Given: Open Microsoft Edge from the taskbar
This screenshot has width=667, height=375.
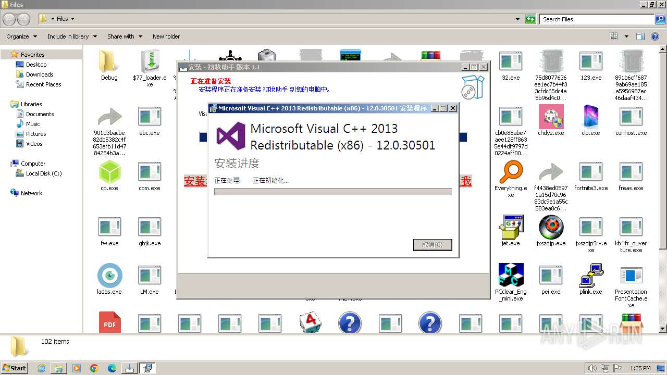Looking at the screenshot, I should point(112,368).
